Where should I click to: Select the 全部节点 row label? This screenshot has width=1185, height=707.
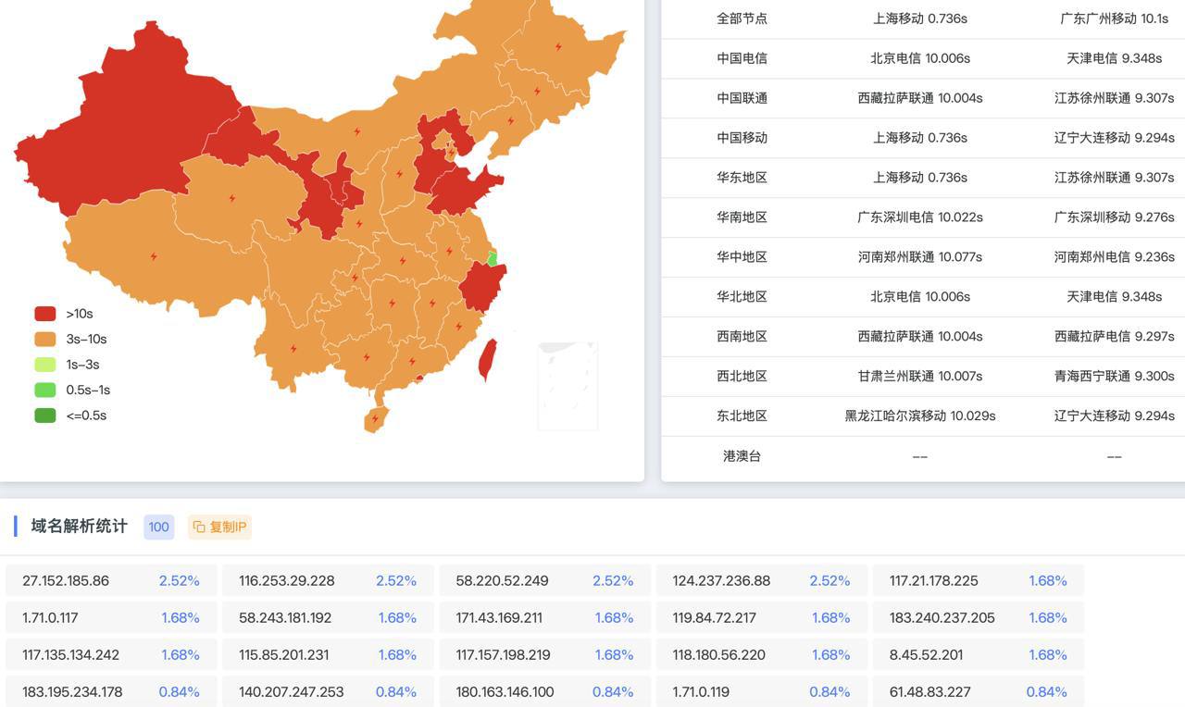coord(742,19)
